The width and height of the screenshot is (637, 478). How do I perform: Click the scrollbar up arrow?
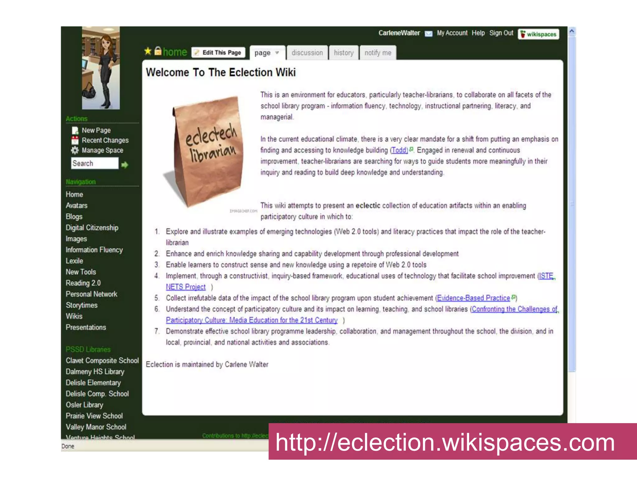click(572, 31)
